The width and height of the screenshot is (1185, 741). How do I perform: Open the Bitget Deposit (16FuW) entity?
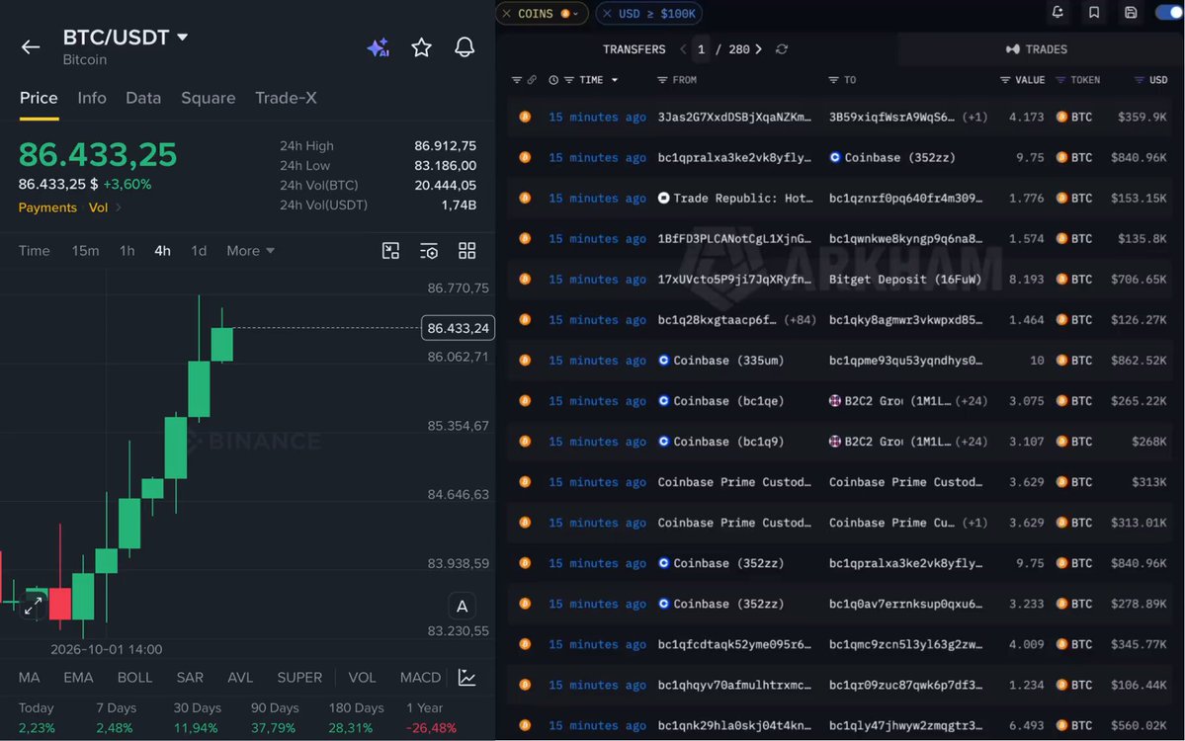(904, 280)
